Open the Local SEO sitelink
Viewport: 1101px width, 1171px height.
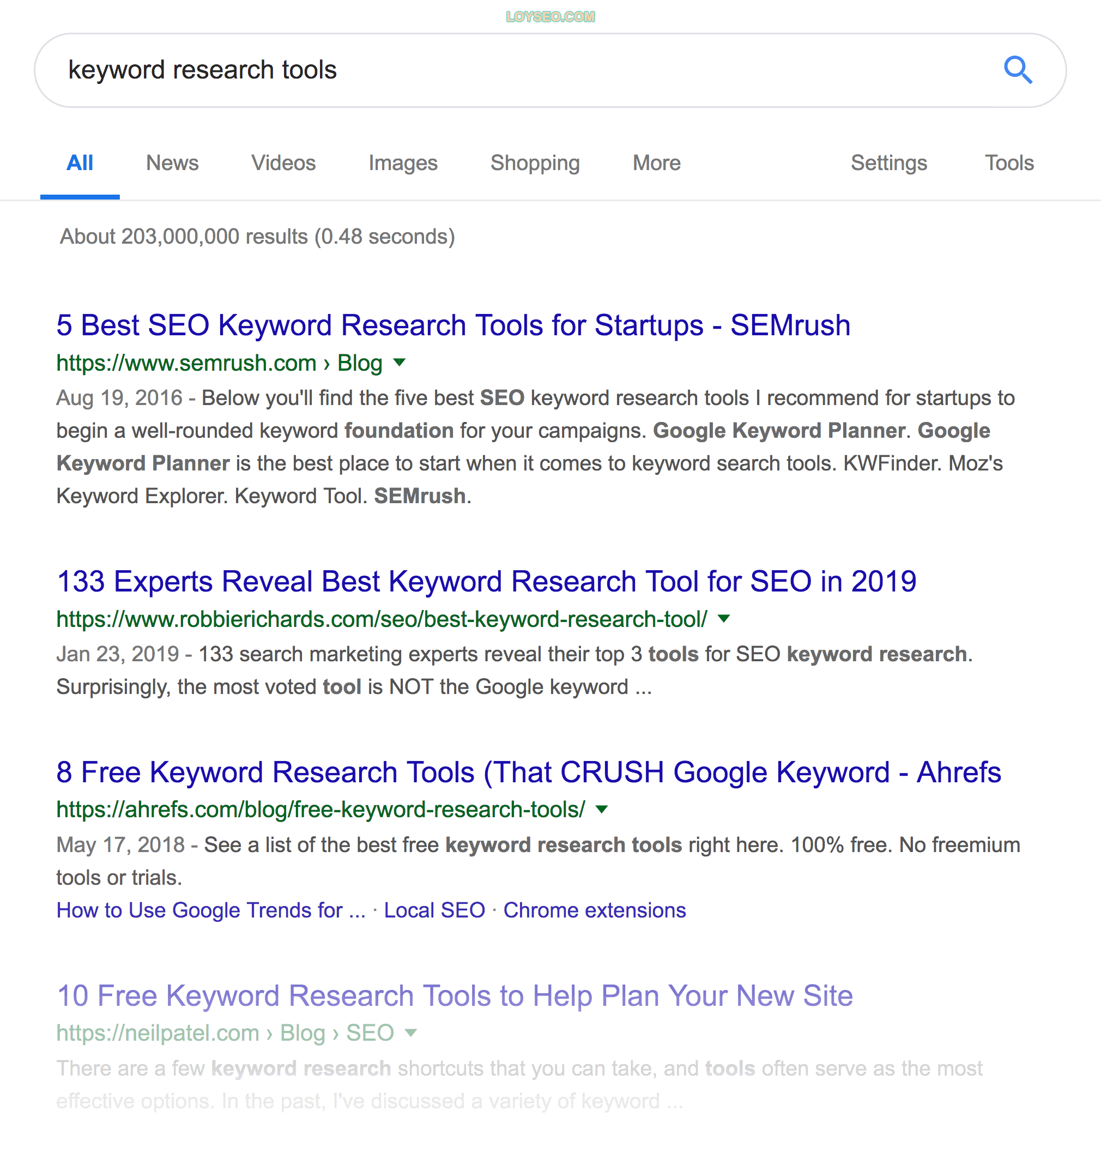tap(434, 910)
